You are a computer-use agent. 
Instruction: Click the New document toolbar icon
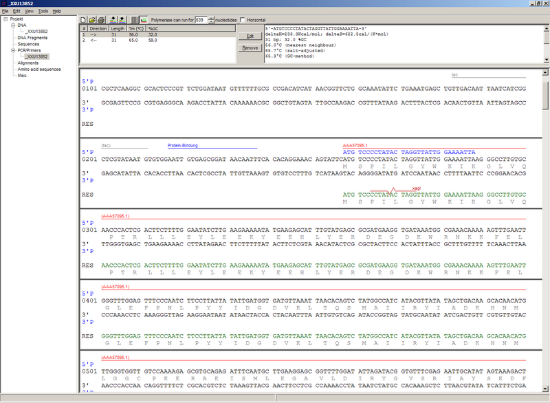[x=83, y=20]
